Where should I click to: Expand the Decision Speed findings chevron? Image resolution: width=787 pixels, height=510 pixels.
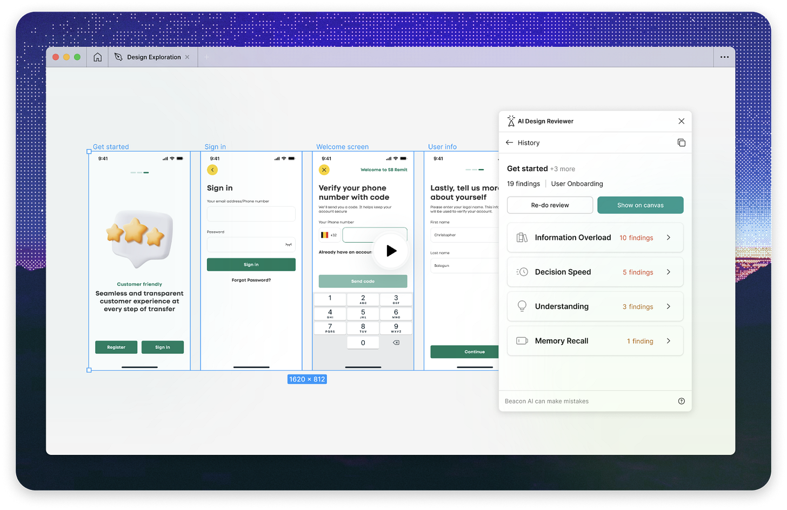click(669, 272)
